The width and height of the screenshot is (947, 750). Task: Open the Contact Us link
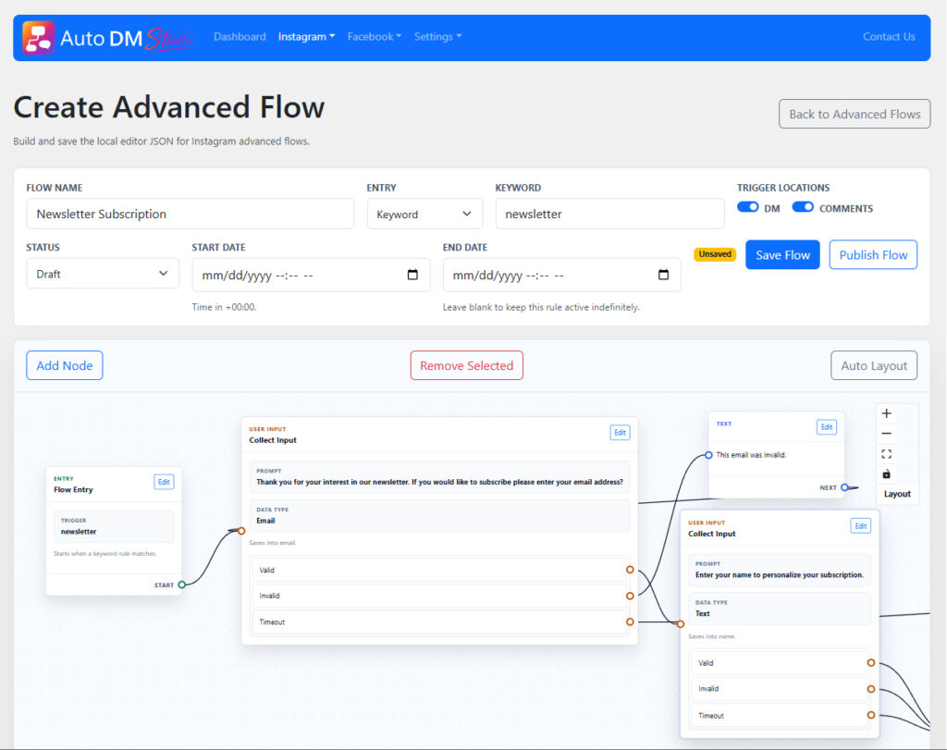coord(889,37)
